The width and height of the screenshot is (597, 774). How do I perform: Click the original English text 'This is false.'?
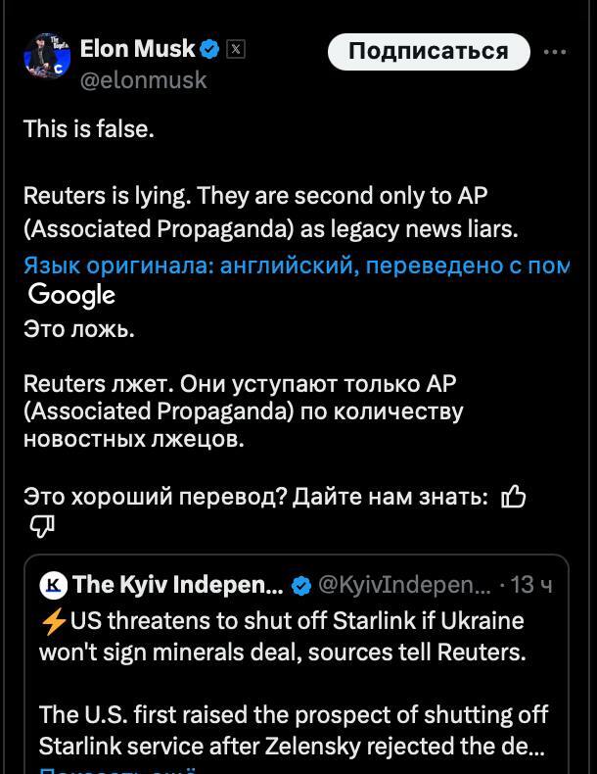[x=89, y=128]
